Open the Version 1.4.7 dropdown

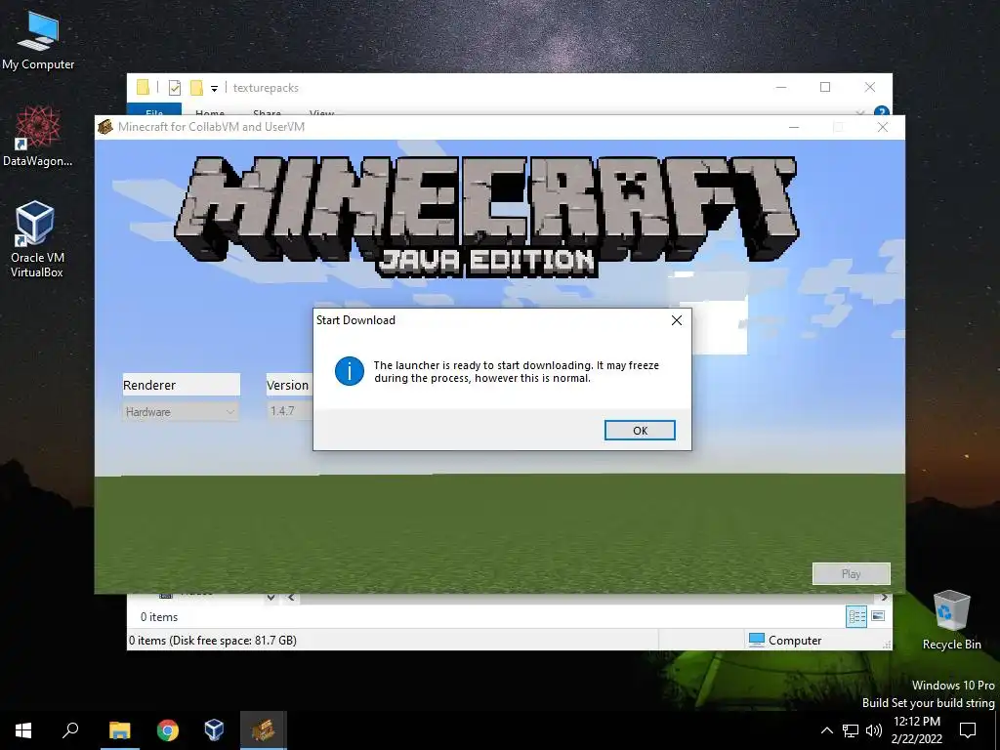pyautogui.click(x=290, y=411)
